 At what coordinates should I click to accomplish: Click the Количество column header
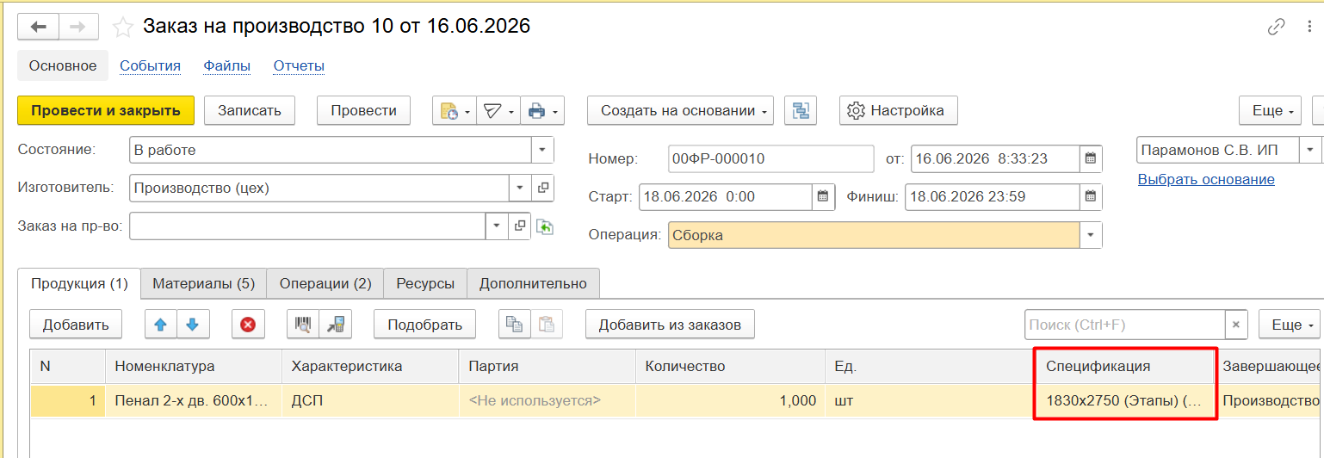730,366
